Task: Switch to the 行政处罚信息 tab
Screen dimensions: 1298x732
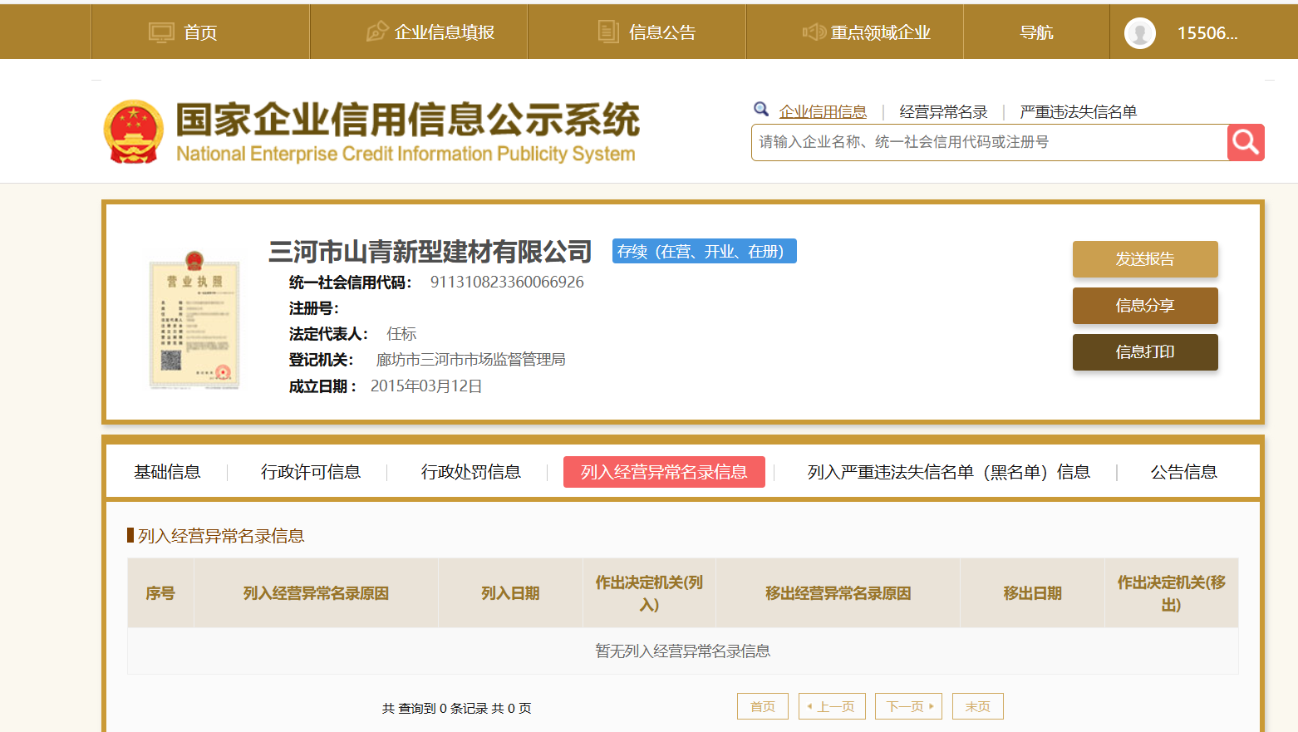Action: (470, 472)
